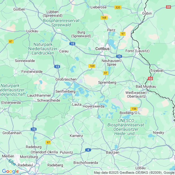175x175 pixels.
Task: Click the red route 32 shield
Action: click(x=168, y=7)
